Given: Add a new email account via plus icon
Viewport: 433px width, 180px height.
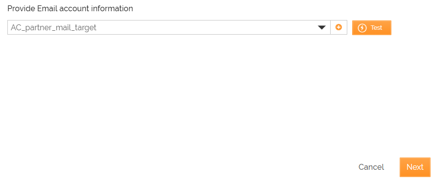Looking at the screenshot, I should (x=338, y=27).
